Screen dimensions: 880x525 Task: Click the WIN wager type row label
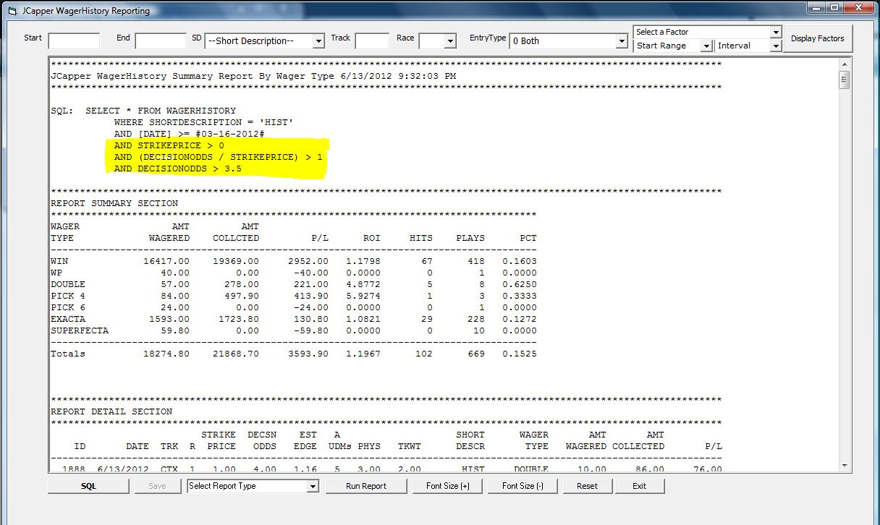(59, 261)
